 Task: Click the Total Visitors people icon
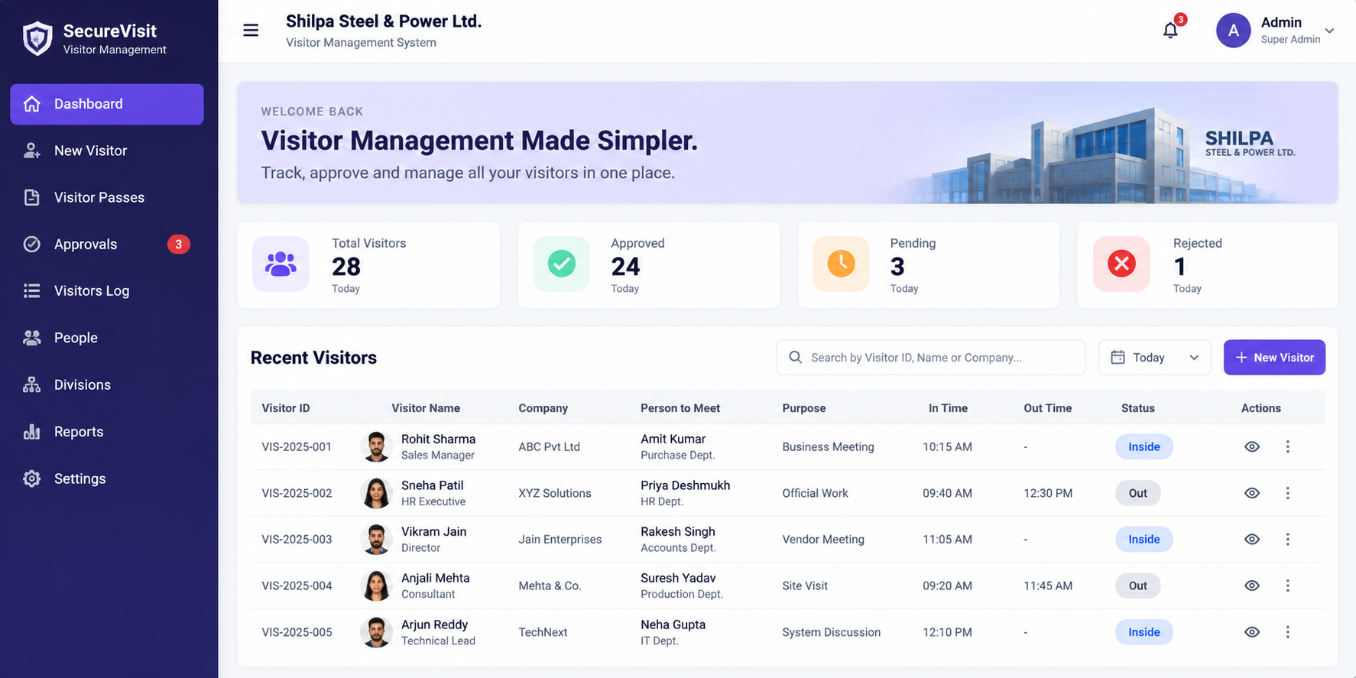[281, 264]
